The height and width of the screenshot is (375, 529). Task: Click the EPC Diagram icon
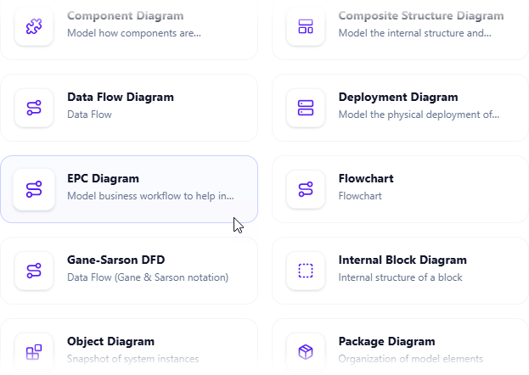[34, 188]
